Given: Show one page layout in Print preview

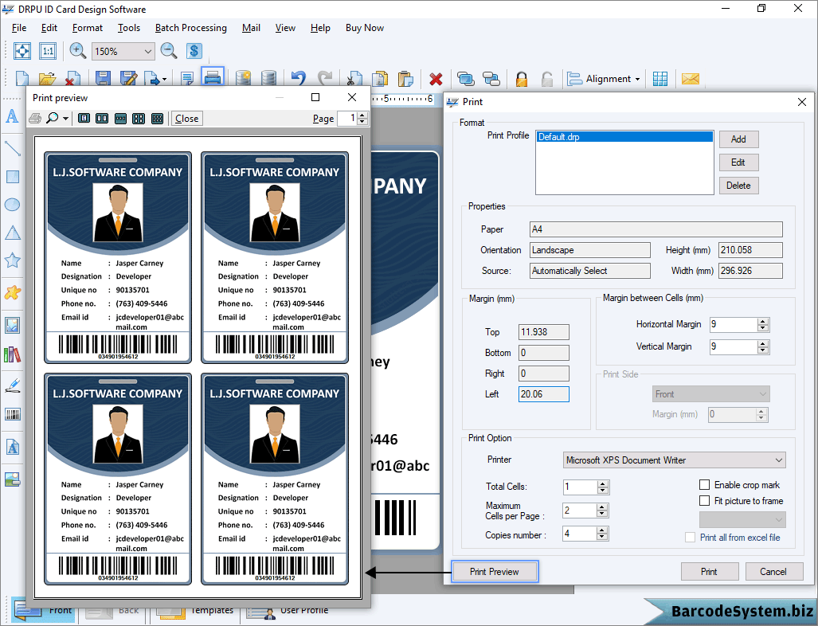Looking at the screenshot, I should (x=84, y=119).
